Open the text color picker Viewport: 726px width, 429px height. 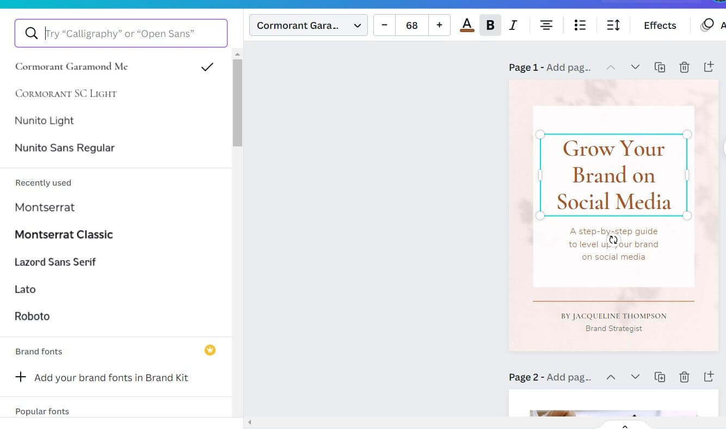[x=466, y=25]
